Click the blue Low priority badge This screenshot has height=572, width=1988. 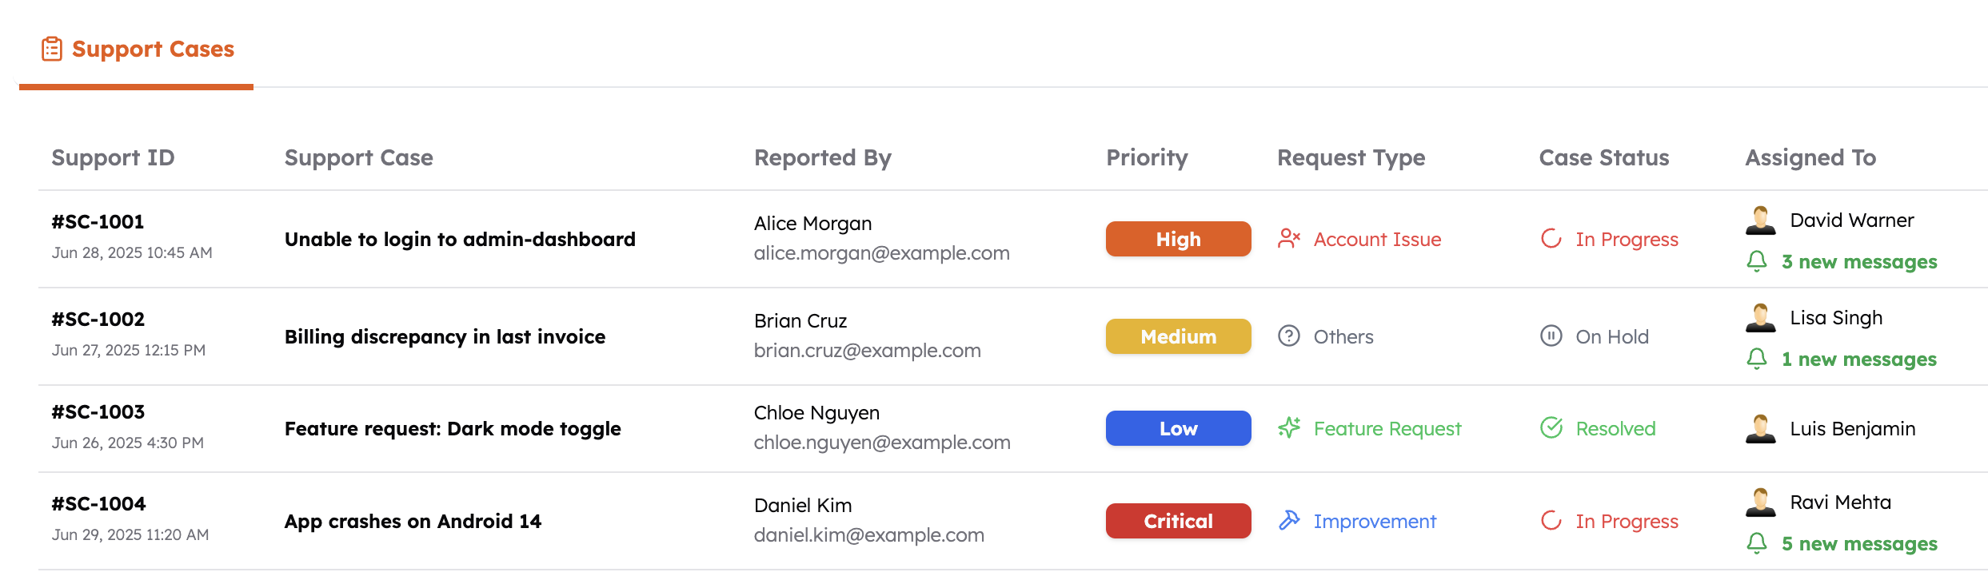coord(1178,428)
